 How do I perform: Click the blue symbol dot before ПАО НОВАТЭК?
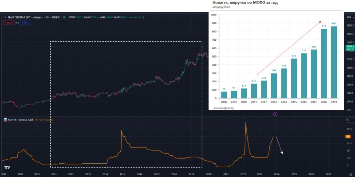[x=5, y=17]
